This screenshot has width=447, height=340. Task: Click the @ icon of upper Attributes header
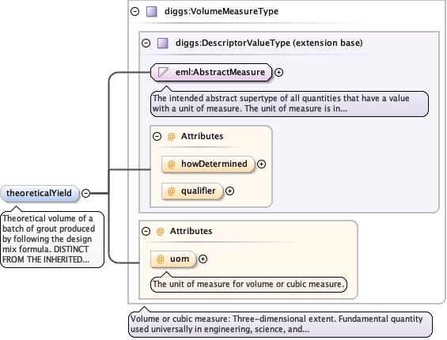(x=171, y=137)
